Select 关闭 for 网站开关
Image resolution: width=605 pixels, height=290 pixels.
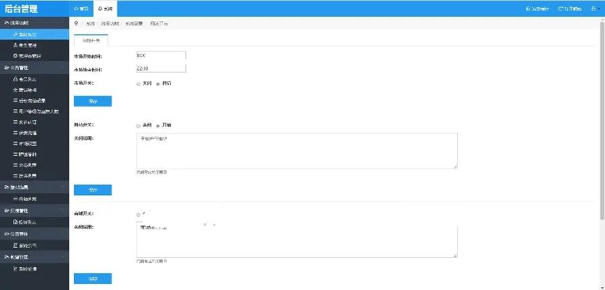click(x=138, y=126)
